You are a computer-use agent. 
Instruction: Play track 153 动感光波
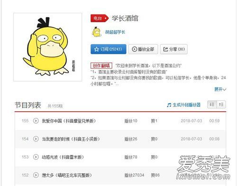coord(36,157)
